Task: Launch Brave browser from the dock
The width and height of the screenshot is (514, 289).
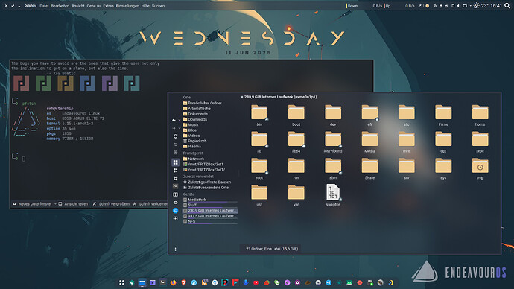Action: click(x=183, y=282)
